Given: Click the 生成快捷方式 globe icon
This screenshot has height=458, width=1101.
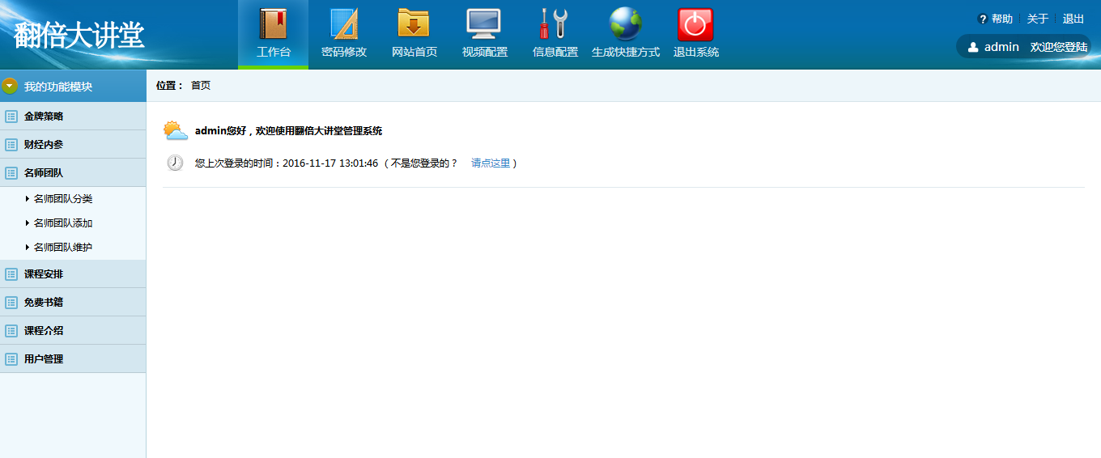Looking at the screenshot, I should pos(626,23).
